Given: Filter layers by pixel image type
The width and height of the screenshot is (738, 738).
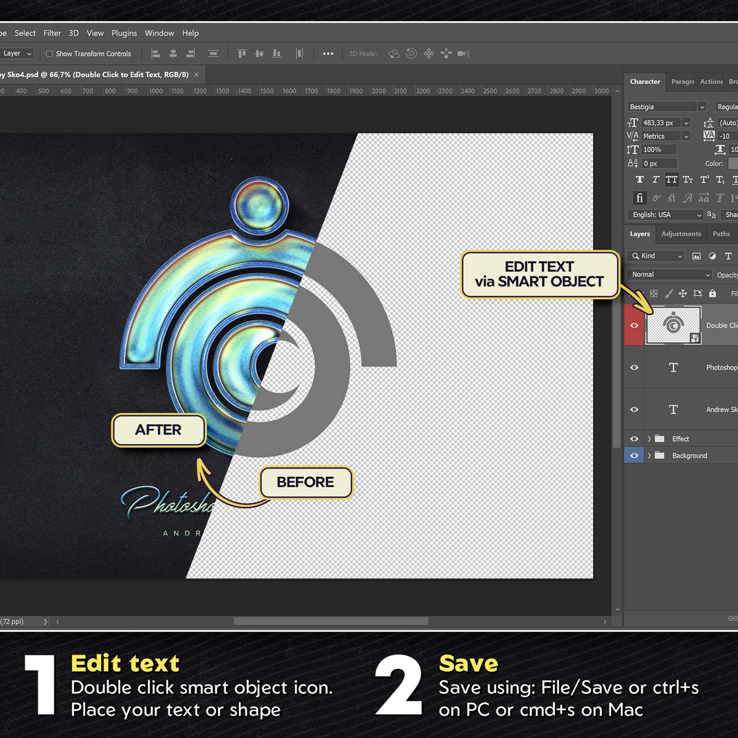Looking at the screenshot, I should (696, 256).
